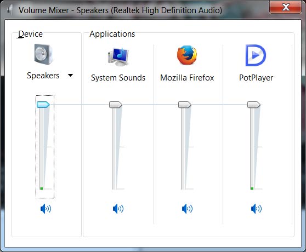
Task: Click the Speakers device icon
Action: coord(43,54)
